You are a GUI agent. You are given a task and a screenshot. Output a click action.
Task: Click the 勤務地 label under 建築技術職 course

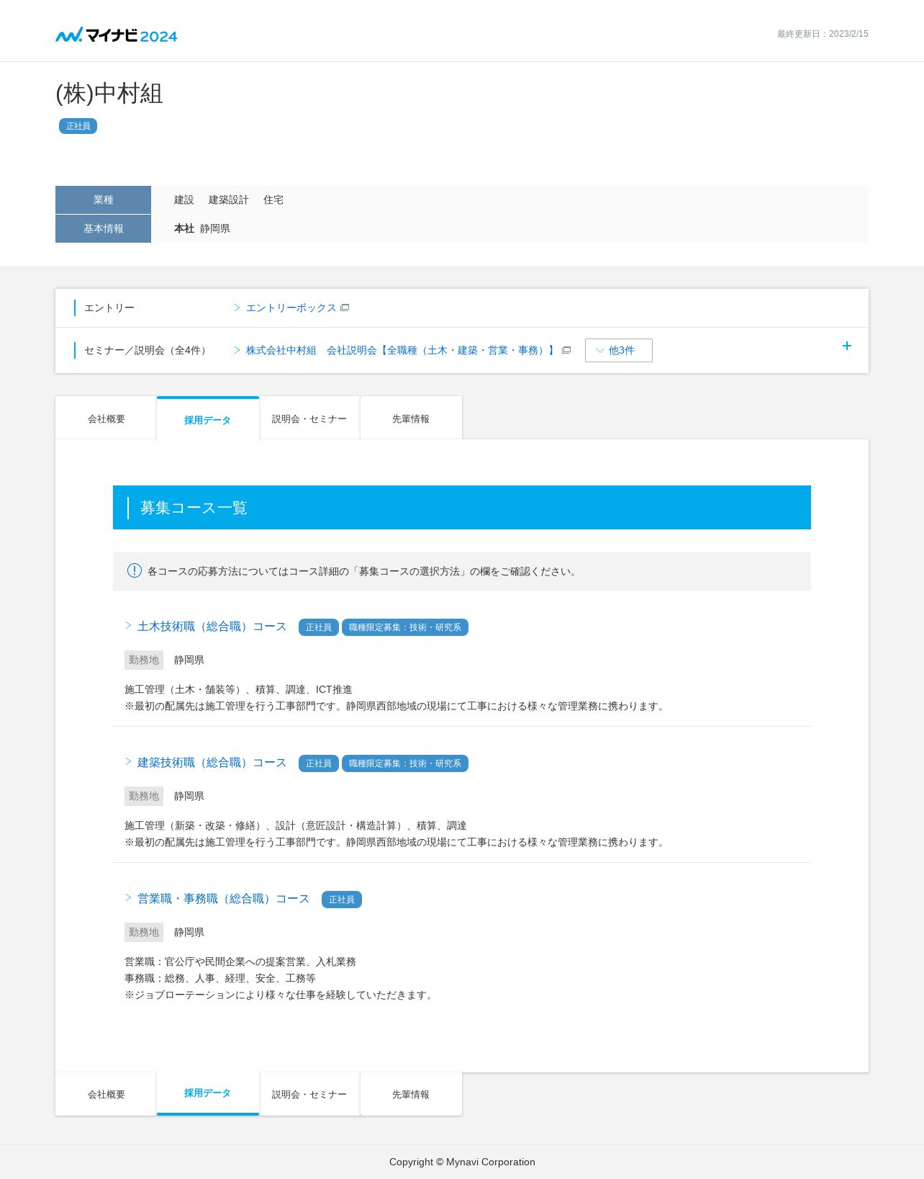(144, 796)
